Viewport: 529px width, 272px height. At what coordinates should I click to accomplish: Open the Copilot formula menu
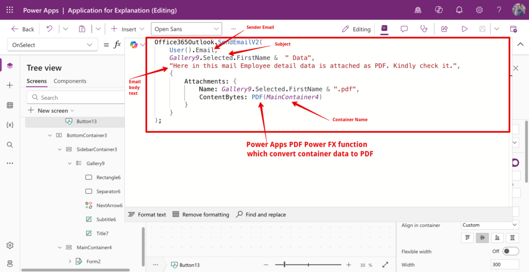[137, 45]
